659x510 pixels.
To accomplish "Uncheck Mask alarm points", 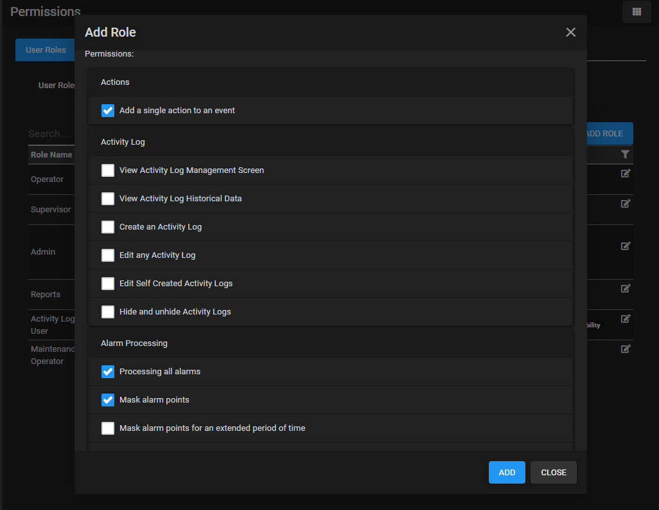I will coord(108,400).
